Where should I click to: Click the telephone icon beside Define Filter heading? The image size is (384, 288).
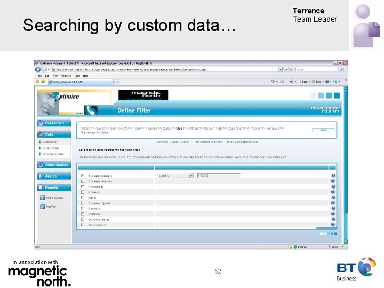pyautogui.click(x=91, y=110)
